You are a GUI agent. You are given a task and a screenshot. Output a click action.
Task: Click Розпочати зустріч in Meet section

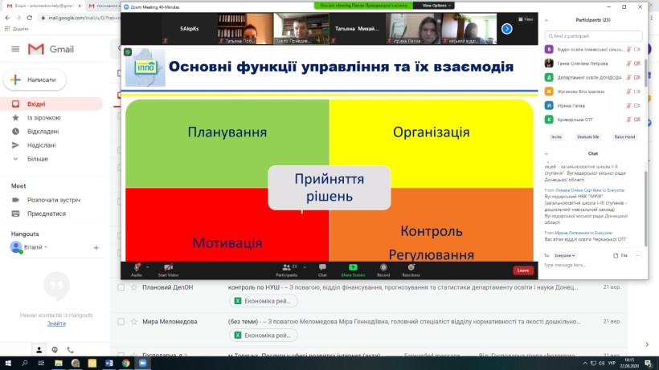tap(53, 200)
